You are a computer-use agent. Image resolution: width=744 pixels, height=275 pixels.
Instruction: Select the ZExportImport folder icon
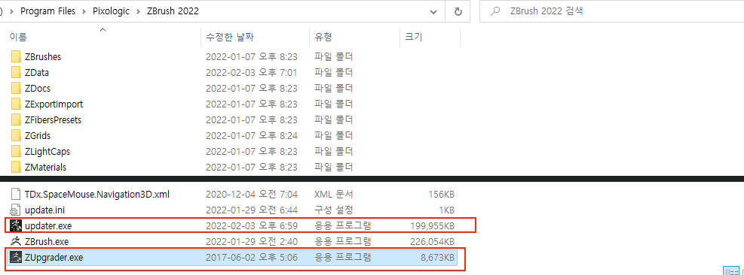(16, 104)
